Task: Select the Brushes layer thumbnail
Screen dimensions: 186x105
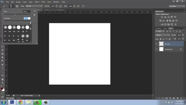Action: (161, 44)
